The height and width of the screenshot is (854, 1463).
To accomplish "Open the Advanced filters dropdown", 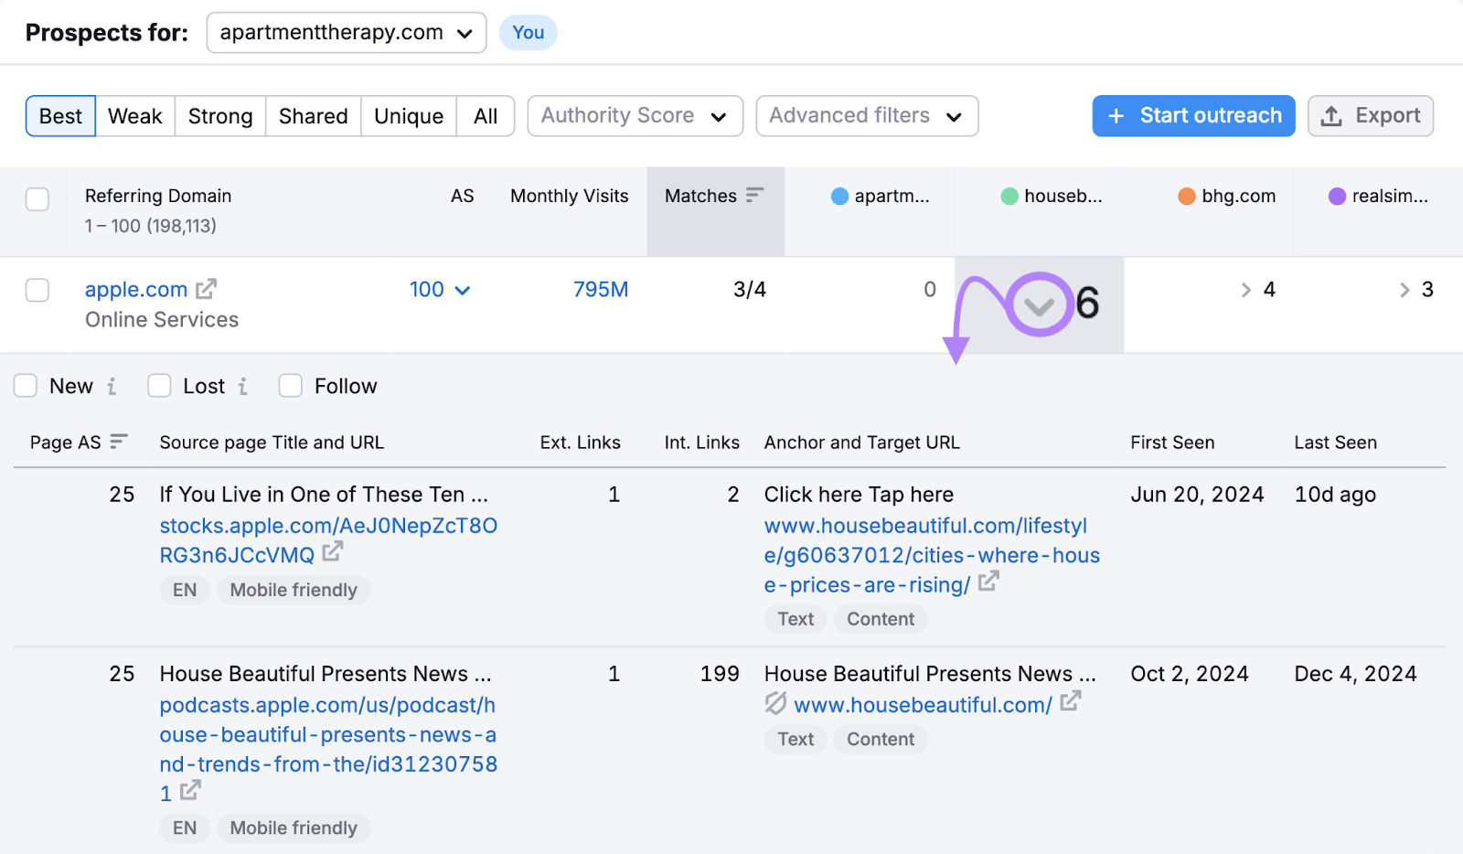I will 866,115.
